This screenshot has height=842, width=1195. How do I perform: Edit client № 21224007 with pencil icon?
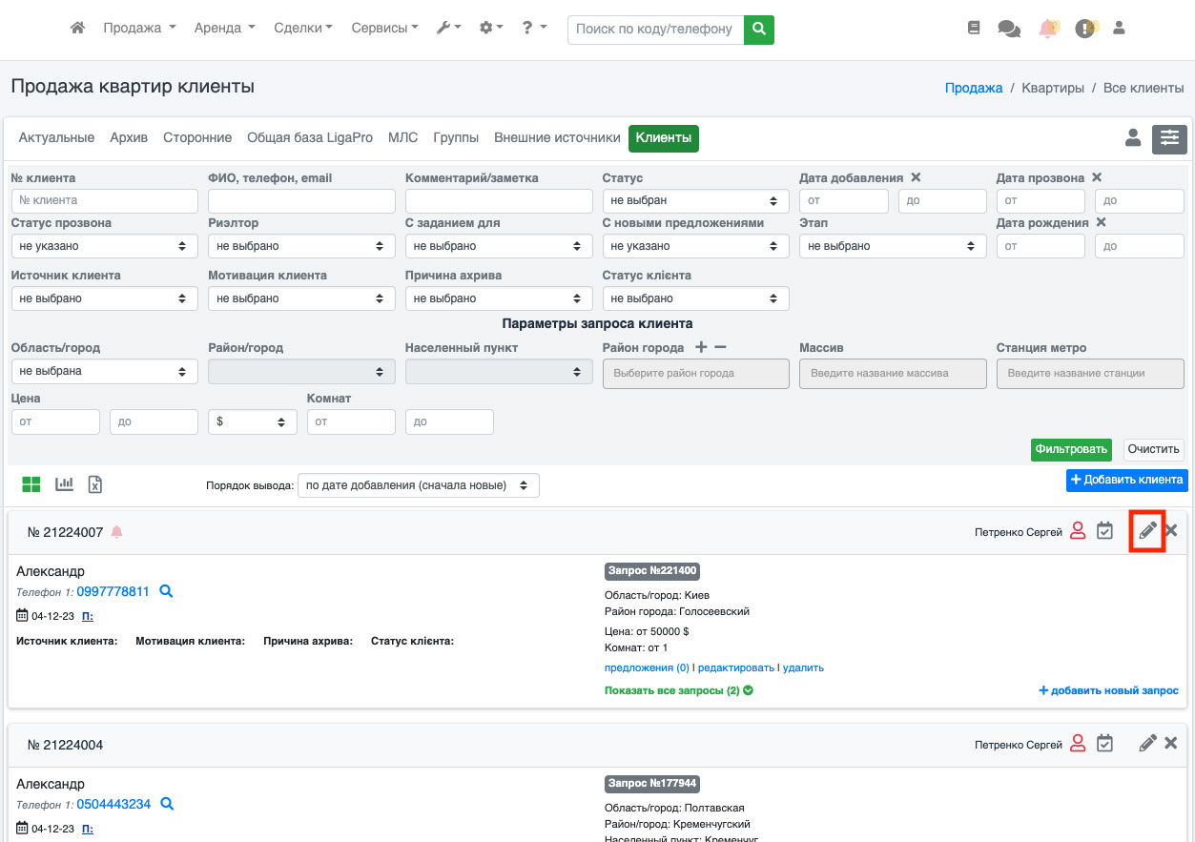click(1147, 531)
